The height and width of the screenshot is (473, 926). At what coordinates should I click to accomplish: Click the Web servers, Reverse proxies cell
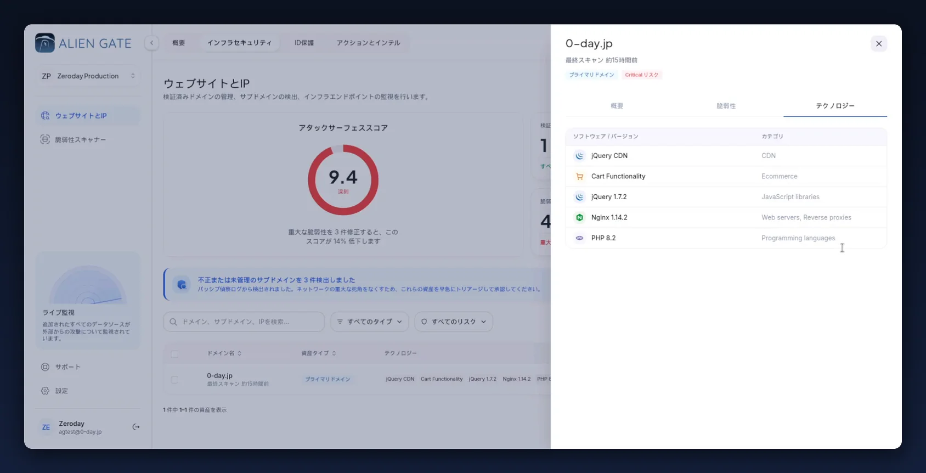pyautogui.click(x=806, y=217)
